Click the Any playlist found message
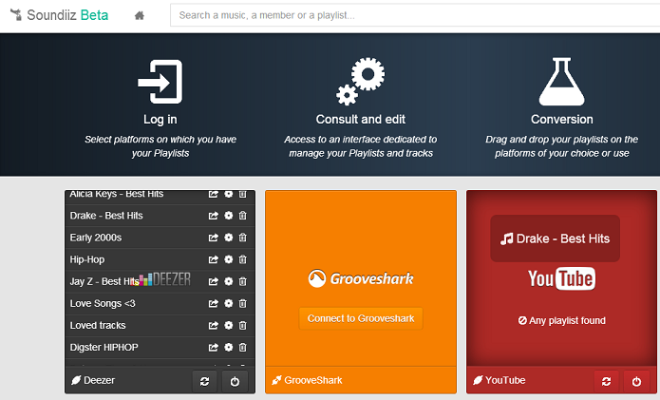 [562, 320]
